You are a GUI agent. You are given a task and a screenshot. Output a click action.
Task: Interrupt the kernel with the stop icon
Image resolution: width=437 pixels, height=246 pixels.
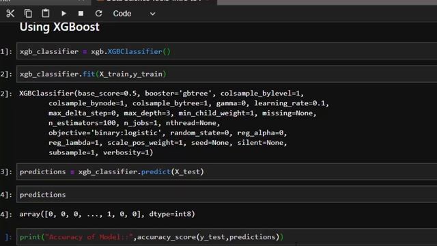coord(81,14)
